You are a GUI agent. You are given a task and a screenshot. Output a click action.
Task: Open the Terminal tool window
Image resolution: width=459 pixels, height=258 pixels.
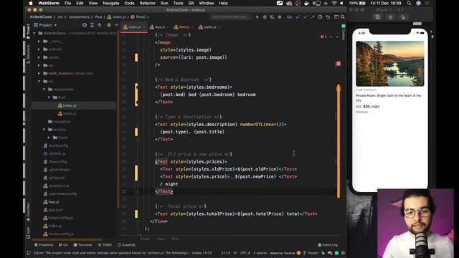83,245
